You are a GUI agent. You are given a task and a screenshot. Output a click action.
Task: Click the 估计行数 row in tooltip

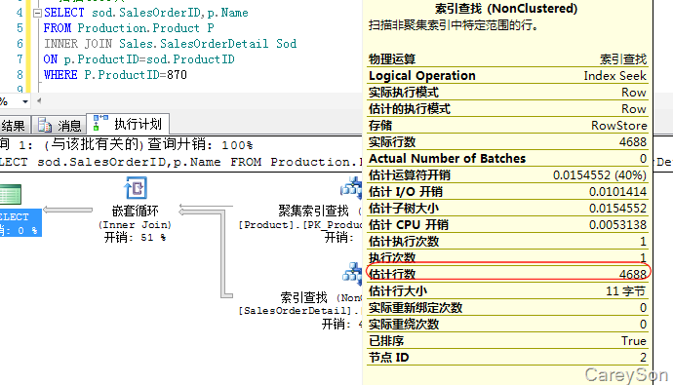[x=508, y=275]
